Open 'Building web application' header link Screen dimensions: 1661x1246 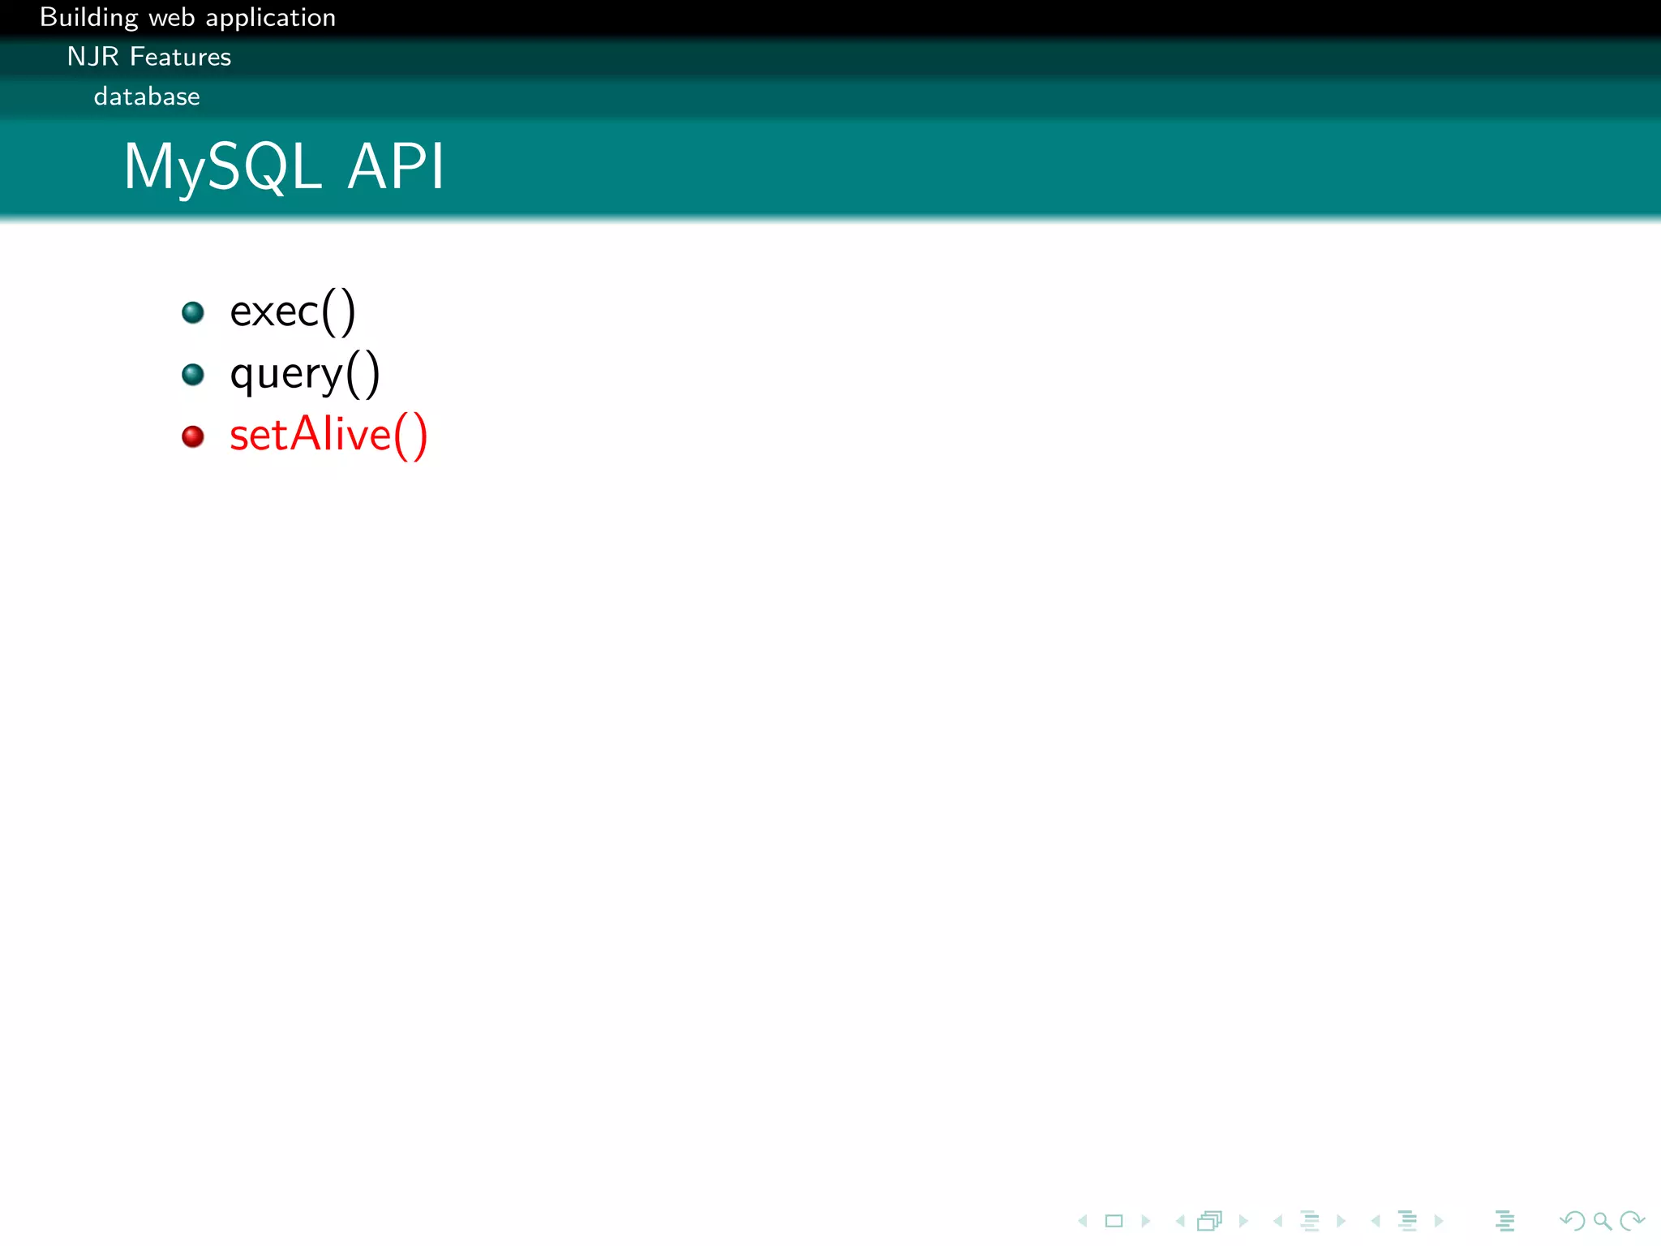click(x=187, y=18)
